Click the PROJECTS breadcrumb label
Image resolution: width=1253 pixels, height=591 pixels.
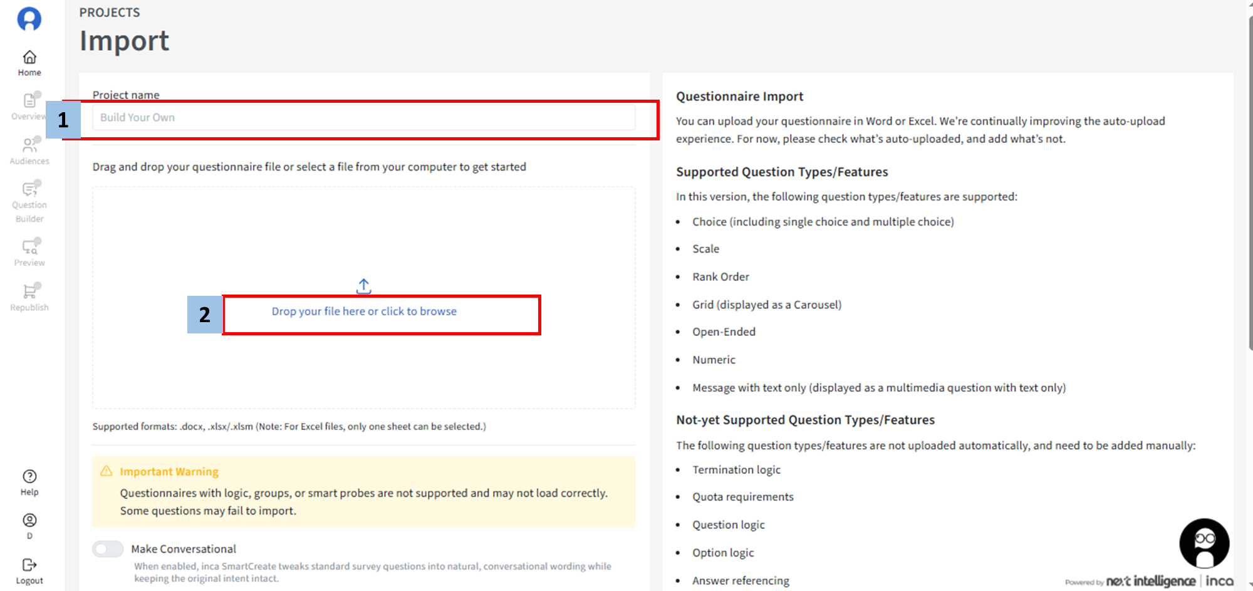[x=110, y=13]
